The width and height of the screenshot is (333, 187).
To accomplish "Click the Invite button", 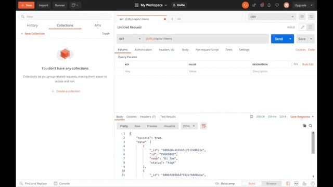I will pyautogui.click(x=179, y=5).
